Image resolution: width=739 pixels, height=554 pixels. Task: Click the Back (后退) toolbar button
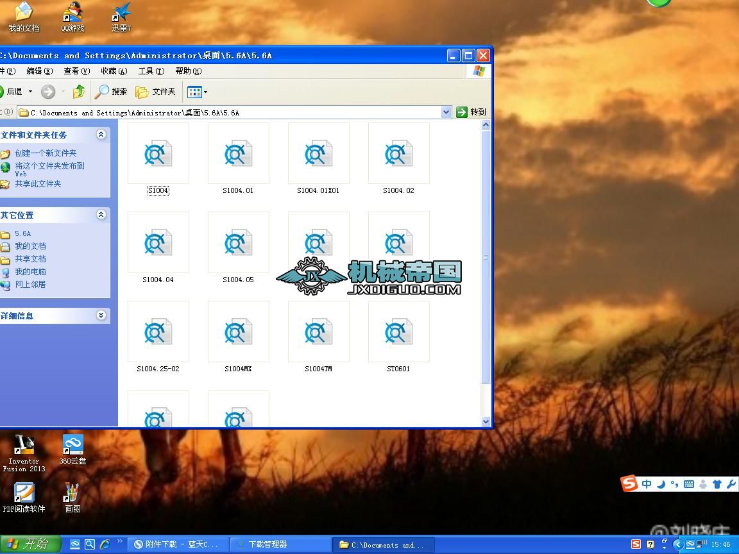(x=12, y=92)
